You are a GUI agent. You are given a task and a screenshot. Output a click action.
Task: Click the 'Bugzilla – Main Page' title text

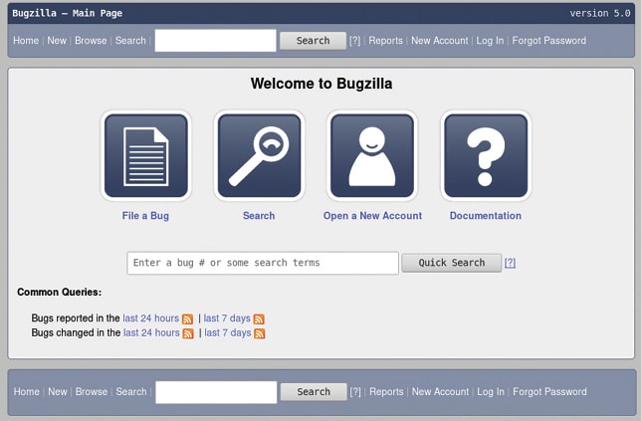coord(67,13)
